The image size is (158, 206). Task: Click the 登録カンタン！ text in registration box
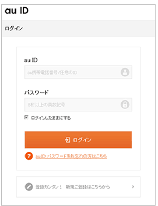click(x=48, y=187)
